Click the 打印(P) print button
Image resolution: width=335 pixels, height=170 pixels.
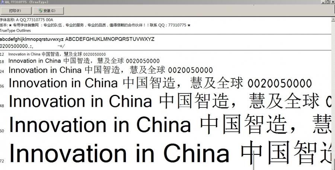[x=15, y=11]
